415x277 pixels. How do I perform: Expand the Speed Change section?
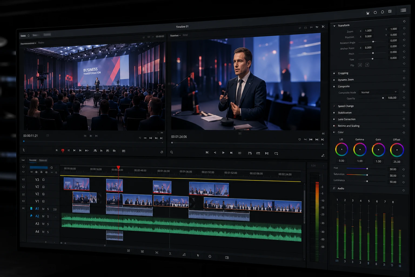(x=334, y=106)
